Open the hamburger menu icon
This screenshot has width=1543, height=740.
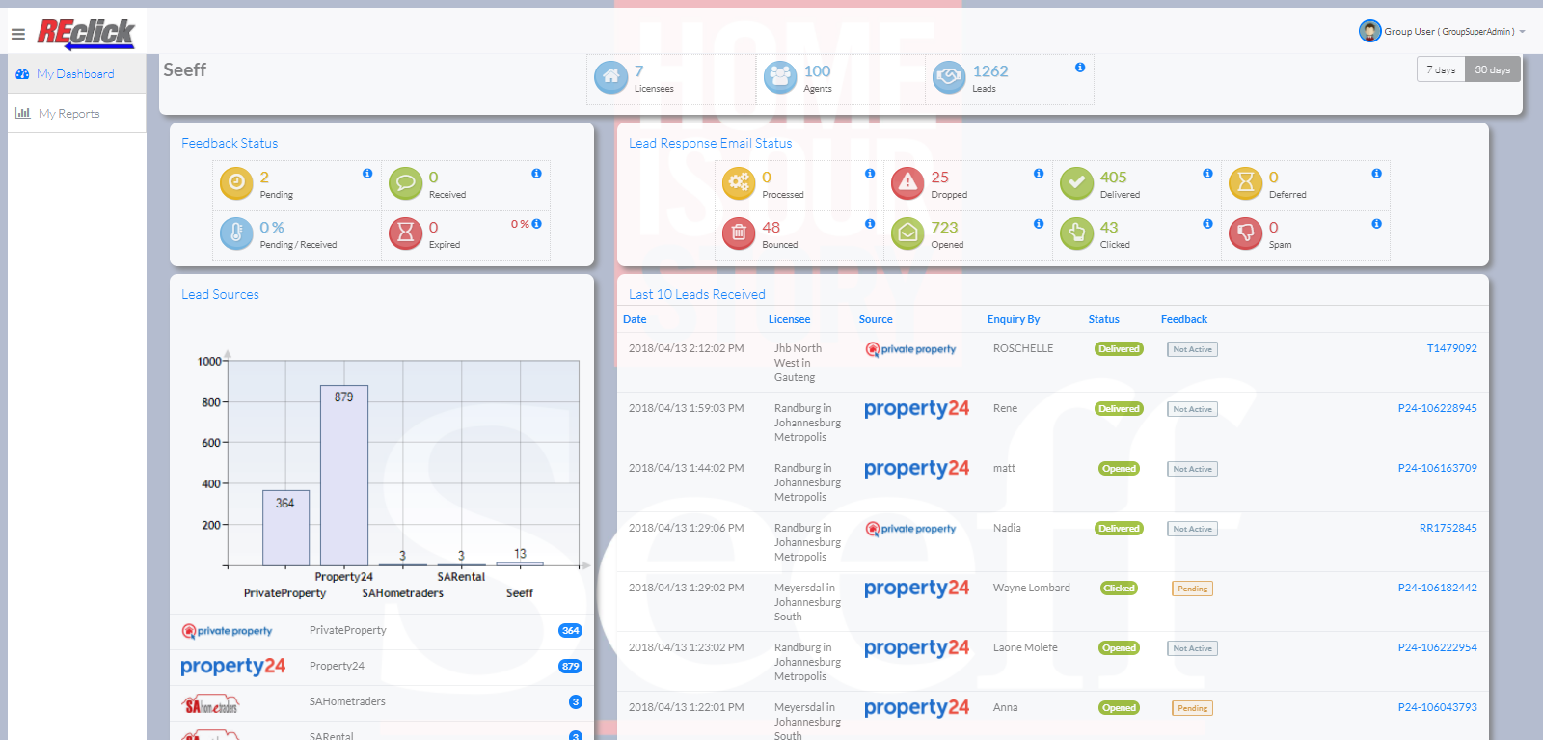tap(17, 34)
